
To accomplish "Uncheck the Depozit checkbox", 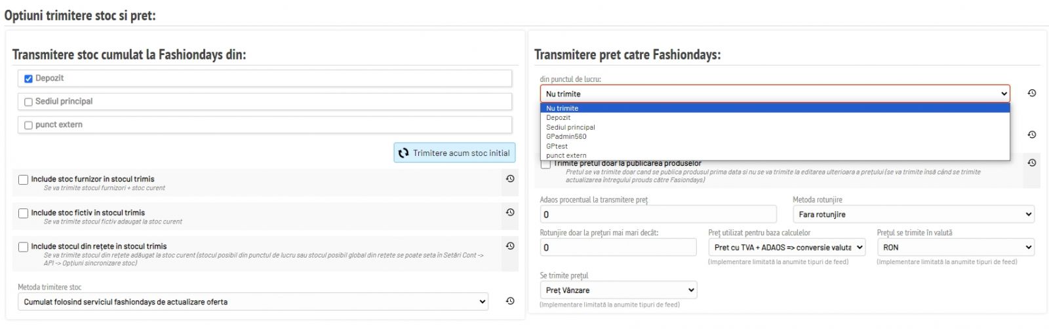I will coord(28,79).
